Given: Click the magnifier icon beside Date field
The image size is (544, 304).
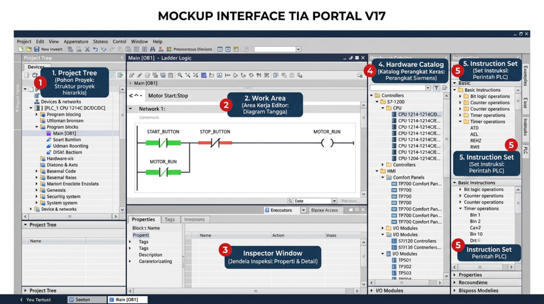Looking at the screenshot, I should pyautogui.click(x=291, y=201).
